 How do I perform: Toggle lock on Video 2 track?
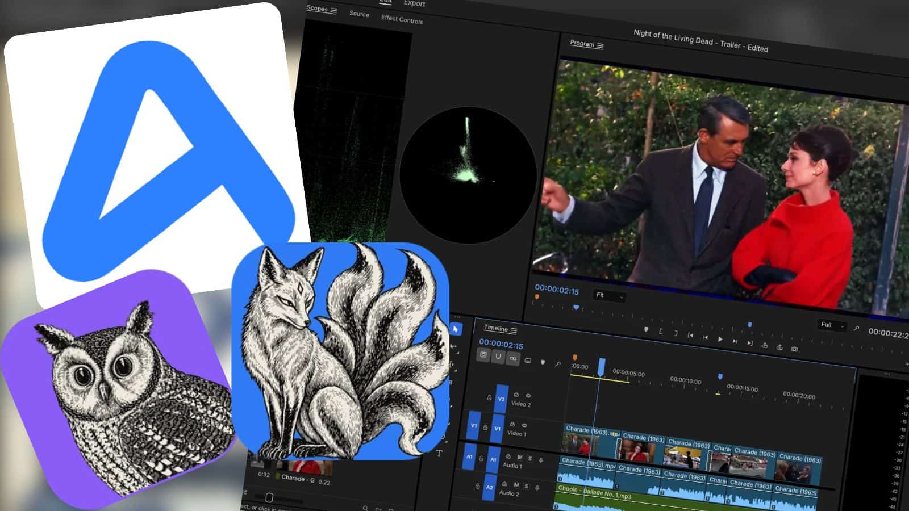pyautogui.click(x=489, y=398)
